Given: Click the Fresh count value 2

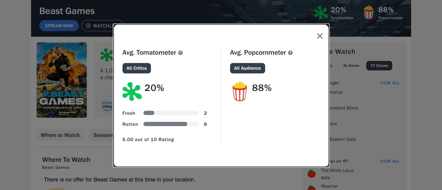Looking at the screenshot, I should point(206,113).
